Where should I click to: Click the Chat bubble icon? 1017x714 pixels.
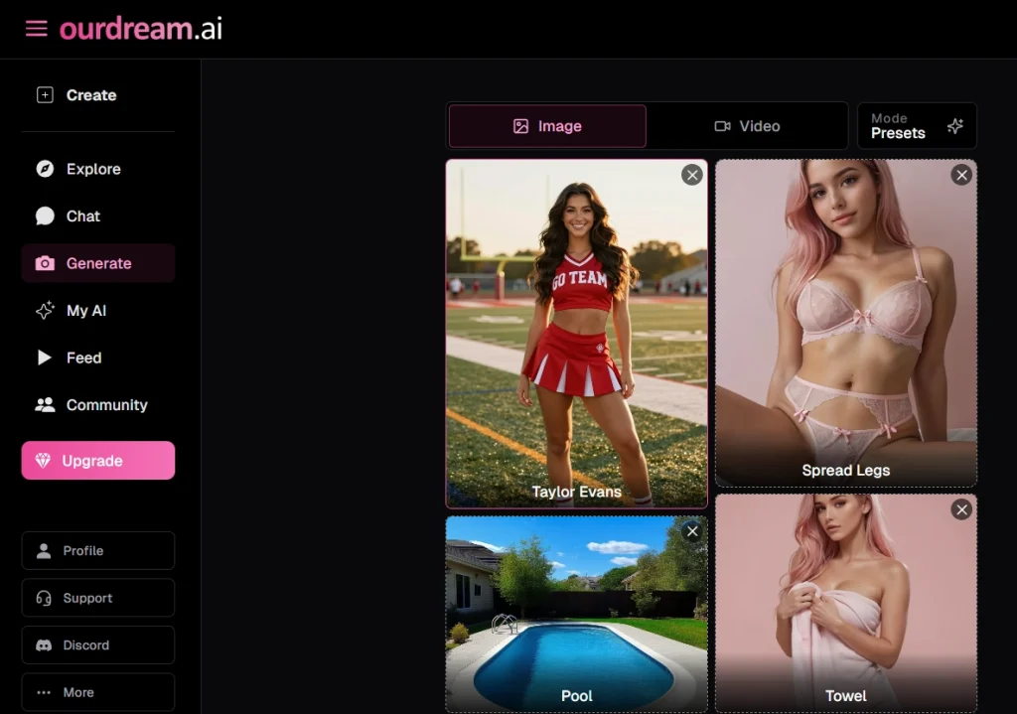pos(44,215)
